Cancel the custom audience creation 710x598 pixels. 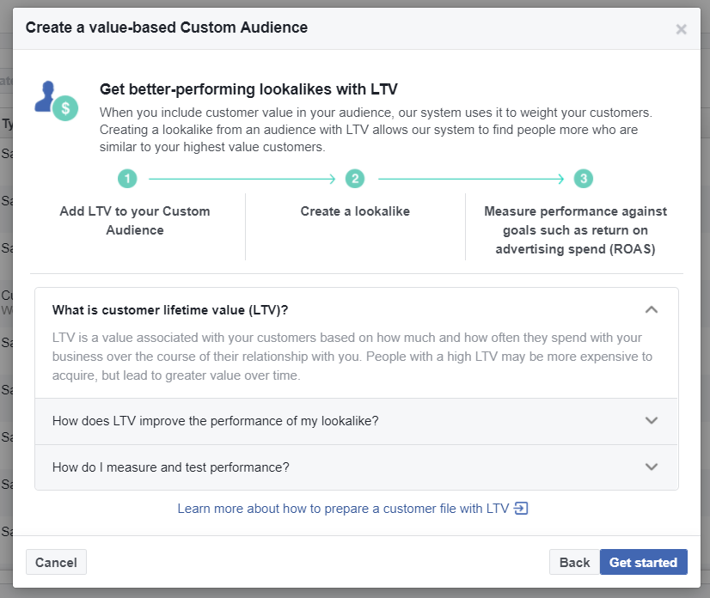pos(55,562)
